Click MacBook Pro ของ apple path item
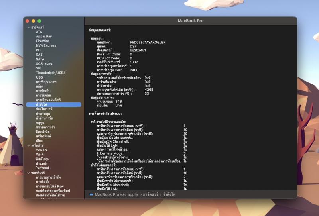The width and height of the screenshot is (319, 216). 116,194
